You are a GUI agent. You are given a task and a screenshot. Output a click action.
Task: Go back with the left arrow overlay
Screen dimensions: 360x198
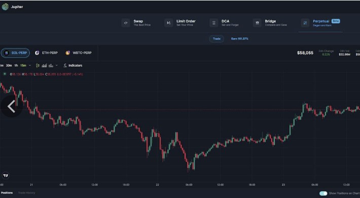tap(11, 106)
